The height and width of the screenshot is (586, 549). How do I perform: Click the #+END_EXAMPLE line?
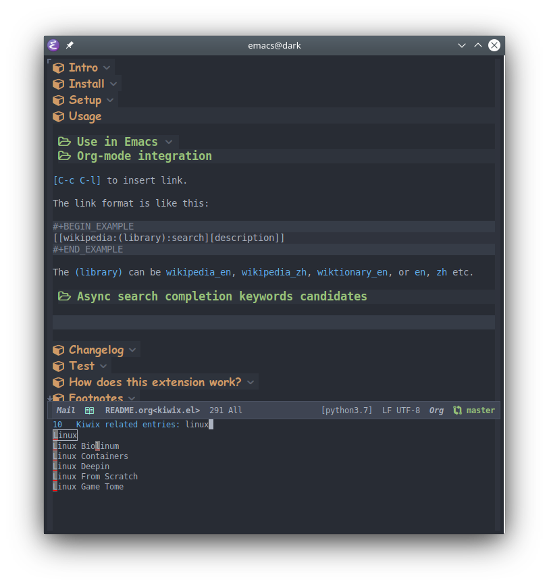273,249
